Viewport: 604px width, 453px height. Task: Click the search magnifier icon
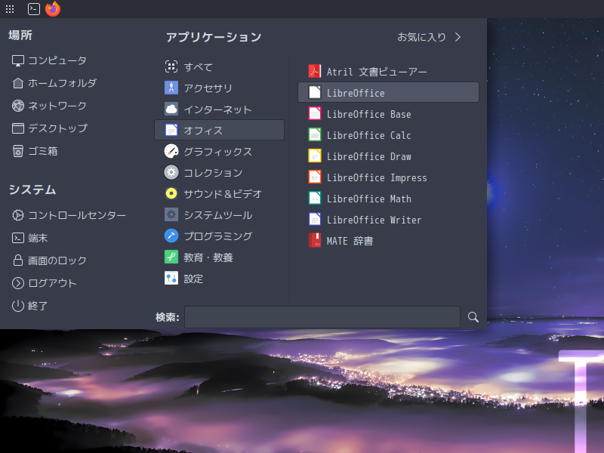(473, 317)
